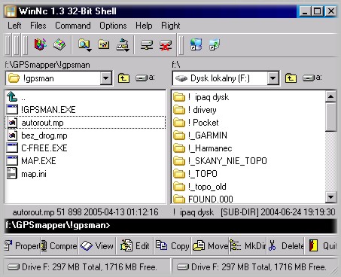This screenshot has width=341, height=277.
Task: Go up one folder in right panel
Action: [x=291, y=78]
